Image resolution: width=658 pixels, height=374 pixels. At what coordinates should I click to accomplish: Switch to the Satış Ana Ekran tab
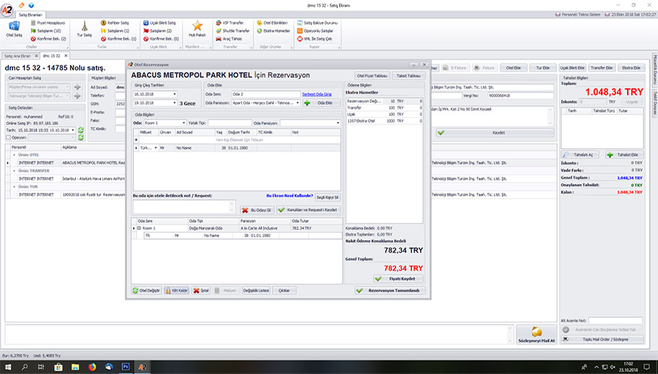coord(17,56)
